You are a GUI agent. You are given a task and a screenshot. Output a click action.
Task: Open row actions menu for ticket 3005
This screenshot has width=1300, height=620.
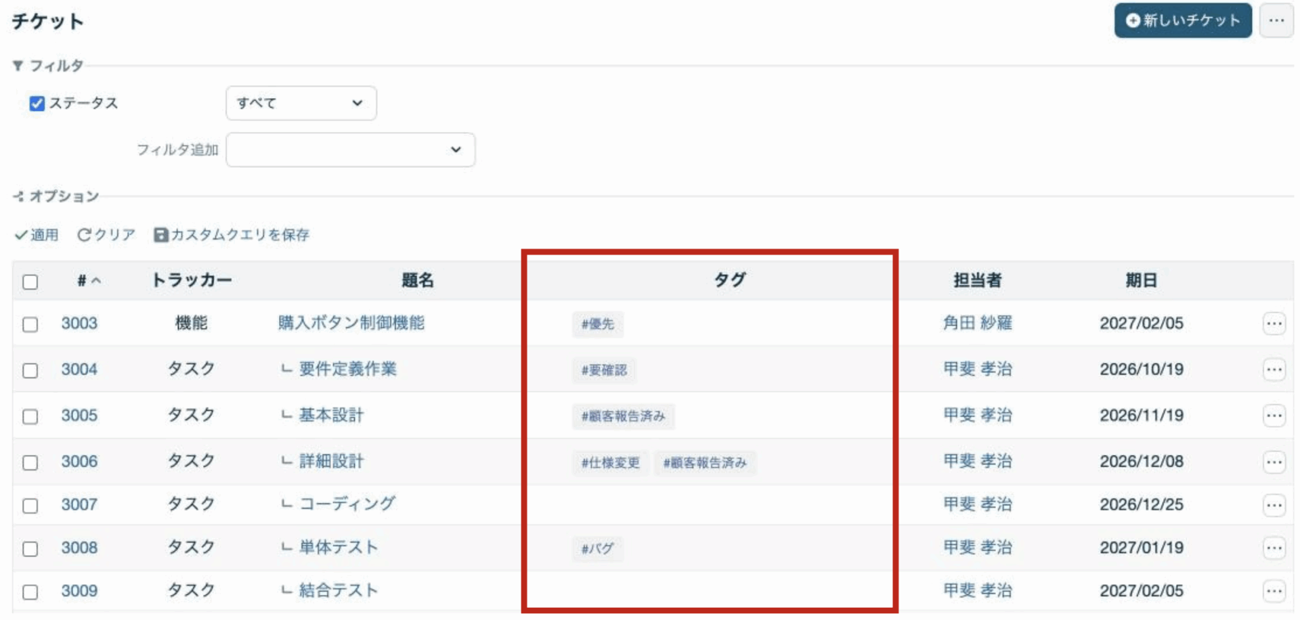(x=1274, y=416)
